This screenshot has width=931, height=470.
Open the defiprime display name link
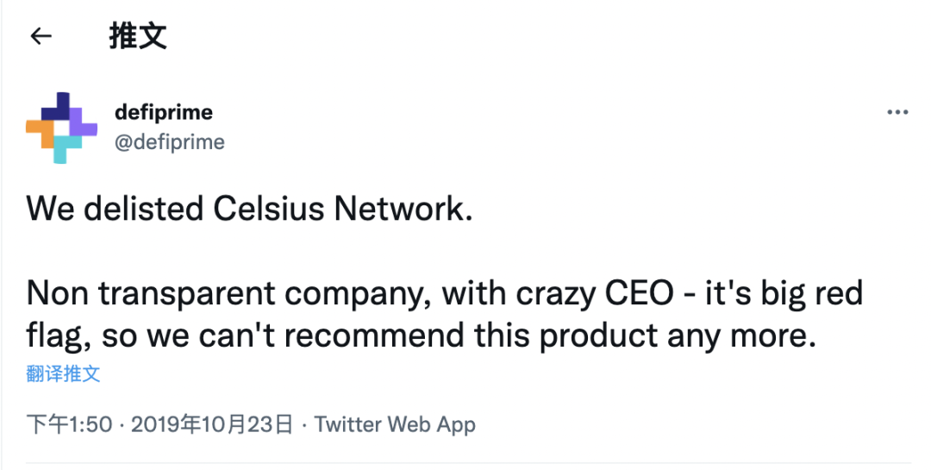(163, 112)
